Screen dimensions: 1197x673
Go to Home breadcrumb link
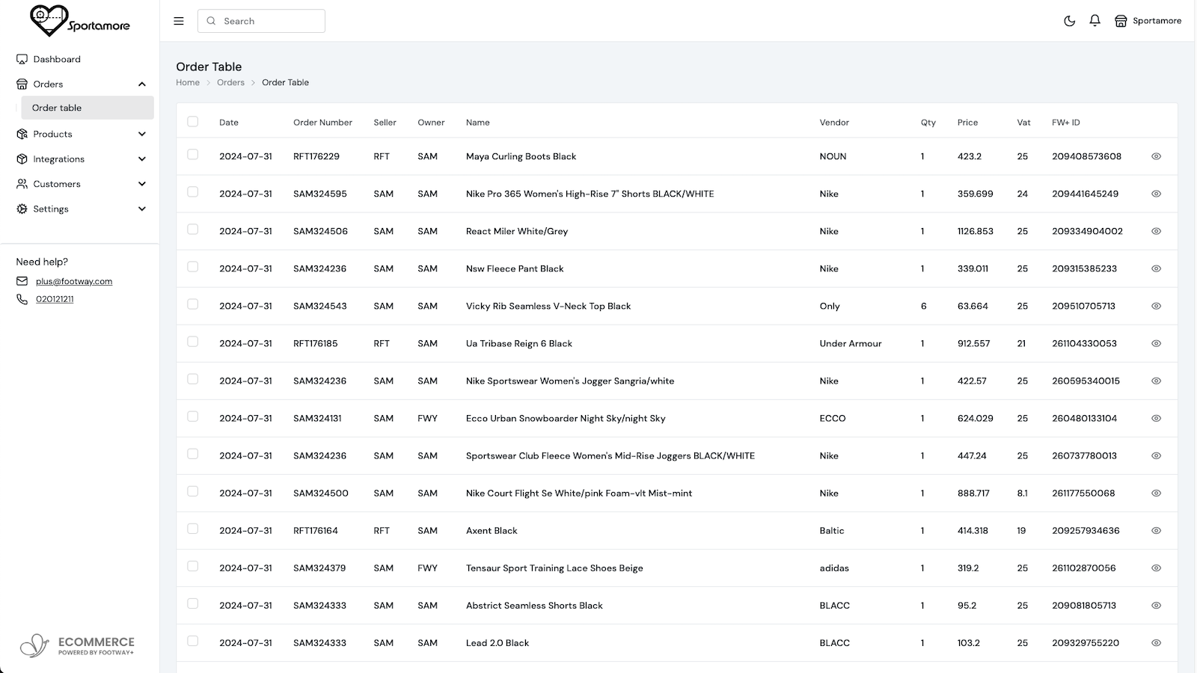click(x=188, y=82)
